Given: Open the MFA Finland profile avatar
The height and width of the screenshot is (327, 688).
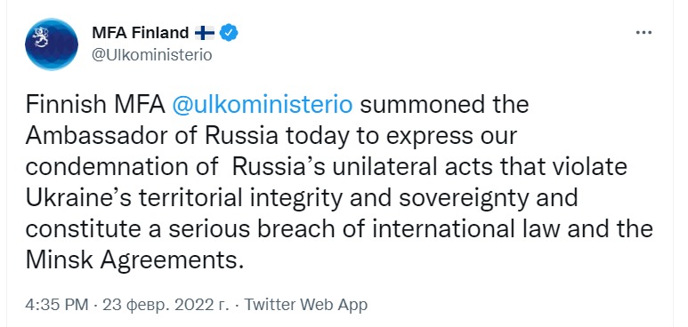Looking at the screenshot, I should [52, 44].
